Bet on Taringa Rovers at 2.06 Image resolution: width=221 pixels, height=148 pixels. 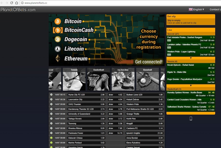click(86, 119)
